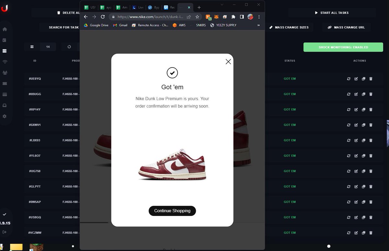This screenshot has width=389, height=251.
Task: Click the Dunk Low shoe image in dialog
Action: [172, 165]
